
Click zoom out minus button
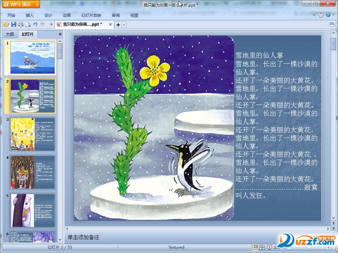(290, 248)
